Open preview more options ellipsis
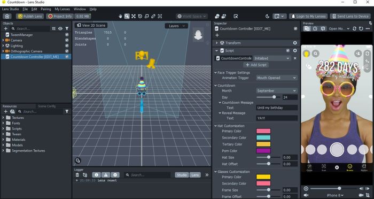The height and width of the screenshot is (199, 374). click(x=368, y=29)
